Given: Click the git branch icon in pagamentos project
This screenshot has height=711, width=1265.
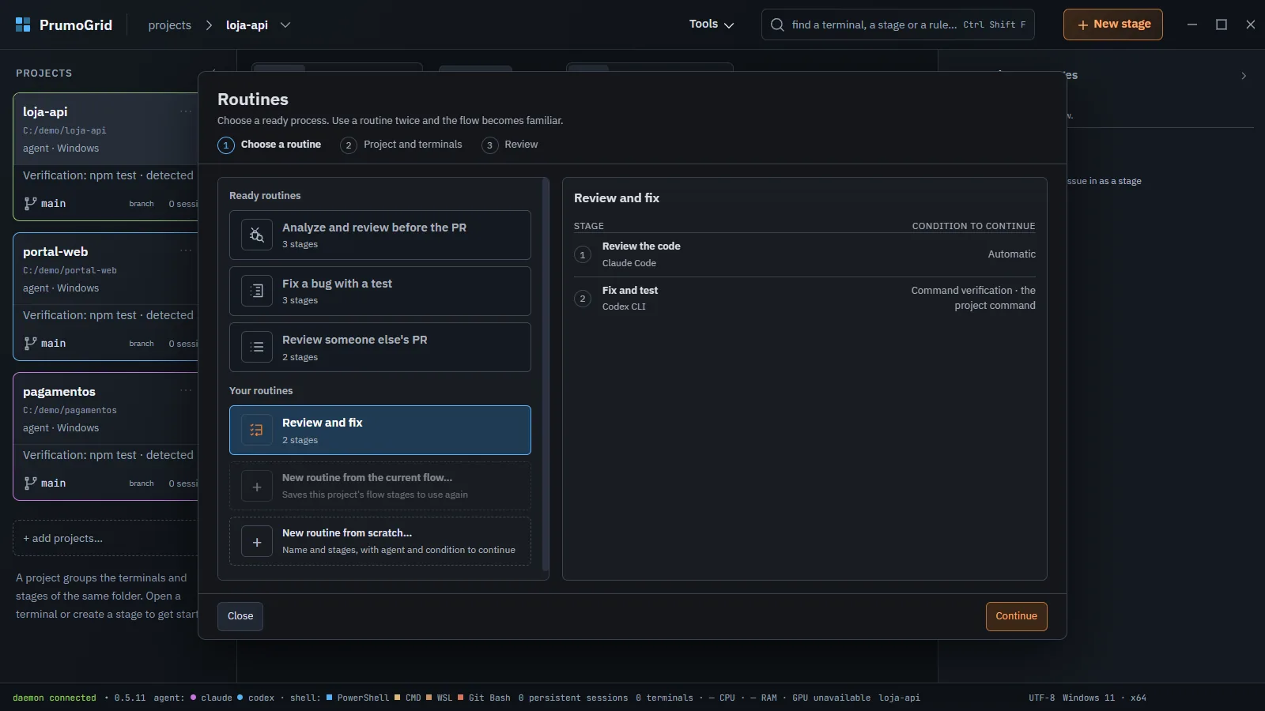Looking at the screenshot, I should (30, 483).
